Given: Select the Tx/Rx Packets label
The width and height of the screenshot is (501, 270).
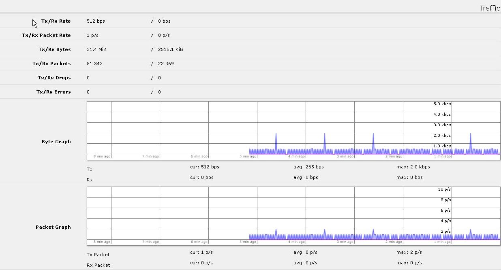Looking at the screenshot, I should tap(51, 64).
